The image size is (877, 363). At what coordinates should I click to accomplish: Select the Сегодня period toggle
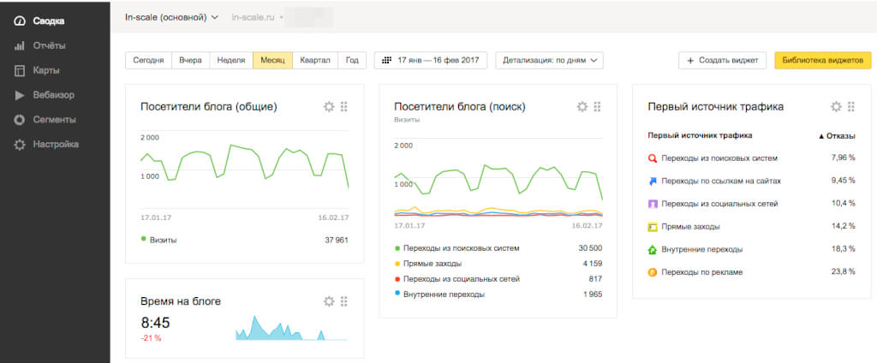coord(149,61)
